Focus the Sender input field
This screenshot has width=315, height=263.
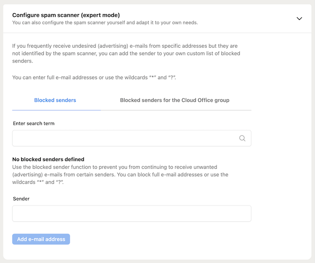(132, 214)
